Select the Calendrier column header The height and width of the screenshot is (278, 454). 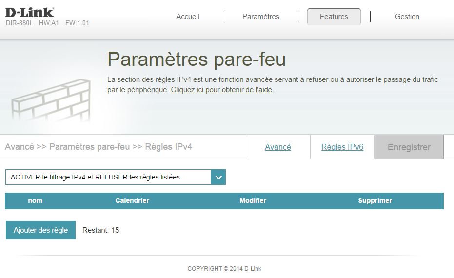132,200
